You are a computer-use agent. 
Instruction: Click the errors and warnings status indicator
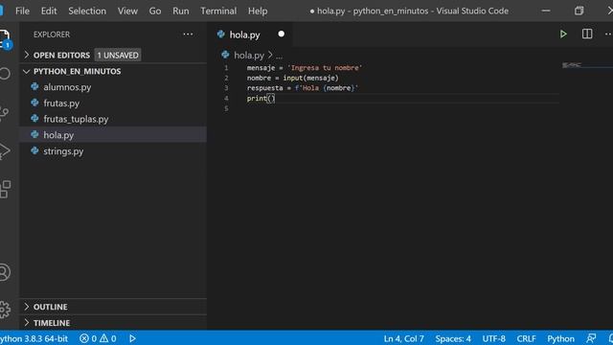(98, 338)
